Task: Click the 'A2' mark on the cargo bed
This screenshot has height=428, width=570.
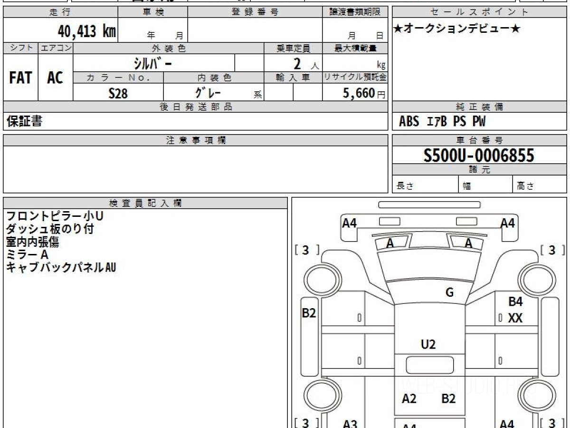Action: click(409, 399)
